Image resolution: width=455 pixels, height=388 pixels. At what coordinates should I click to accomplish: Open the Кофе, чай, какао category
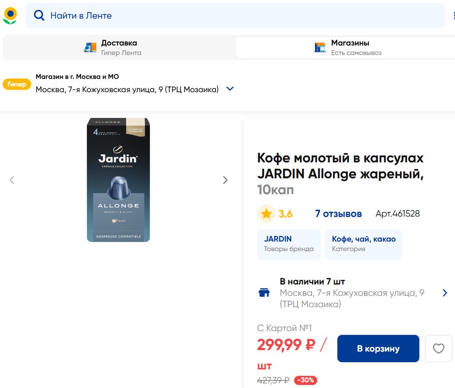pyautogui.click(x=363, y=244)
